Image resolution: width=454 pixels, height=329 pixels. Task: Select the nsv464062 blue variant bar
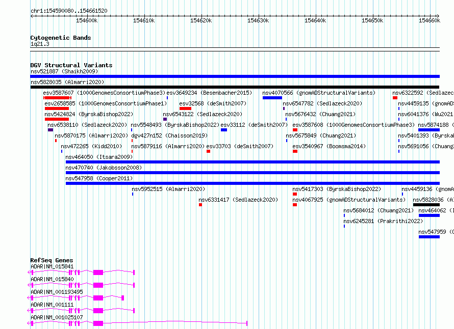click(x=429, y=215)
